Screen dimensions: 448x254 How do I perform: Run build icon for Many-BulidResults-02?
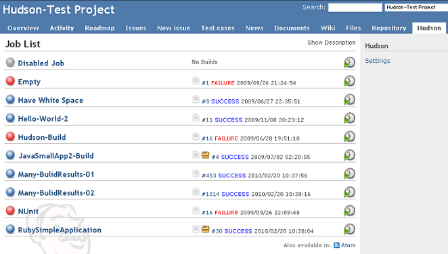click(349, 192)
